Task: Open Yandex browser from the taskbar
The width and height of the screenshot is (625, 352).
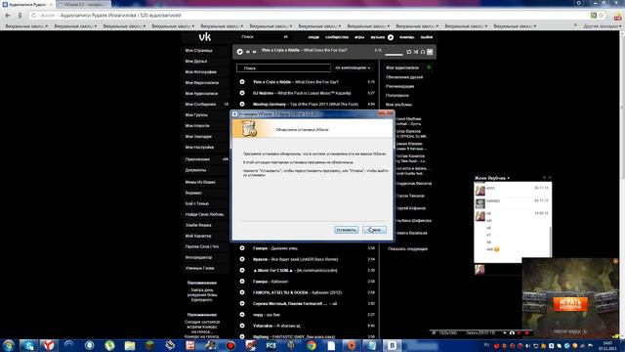Action: click(49, 345)
